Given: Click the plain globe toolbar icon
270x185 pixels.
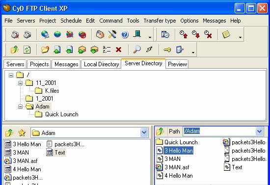Looking at the screenshot, I should click(57, 34).
